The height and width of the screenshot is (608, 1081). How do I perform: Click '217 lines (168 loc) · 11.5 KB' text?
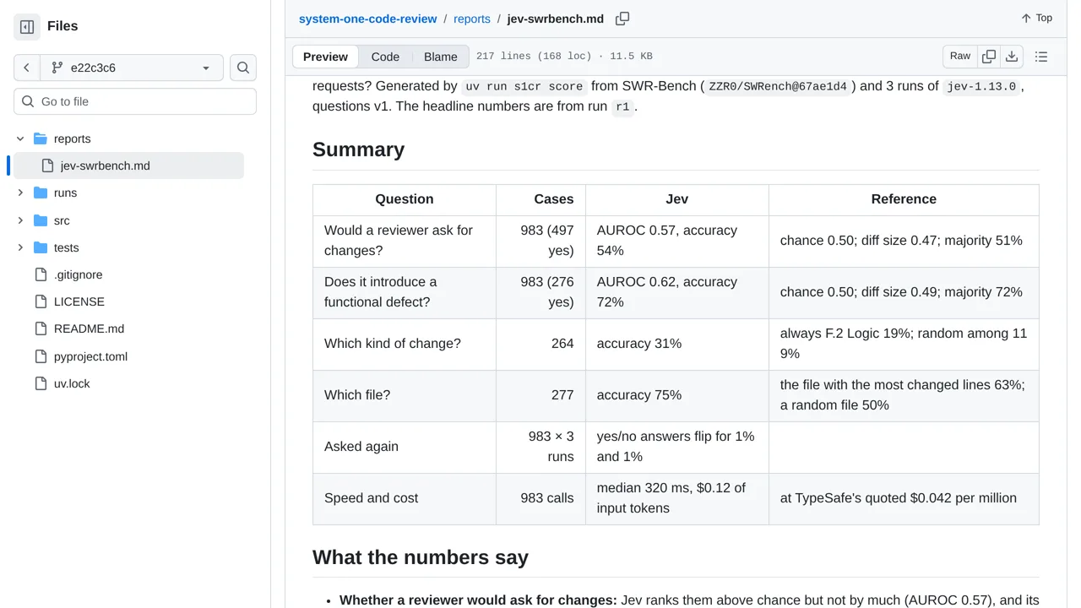[564, 57]
